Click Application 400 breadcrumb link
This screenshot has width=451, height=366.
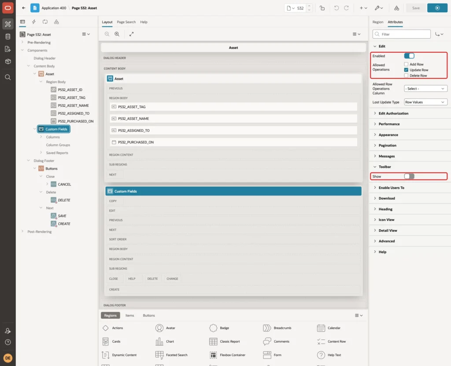tap(54, 8)
